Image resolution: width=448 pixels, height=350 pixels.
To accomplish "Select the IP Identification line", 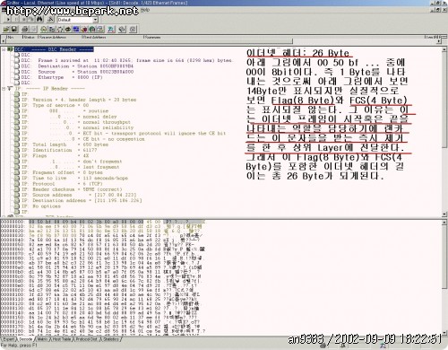I will 59,150.
